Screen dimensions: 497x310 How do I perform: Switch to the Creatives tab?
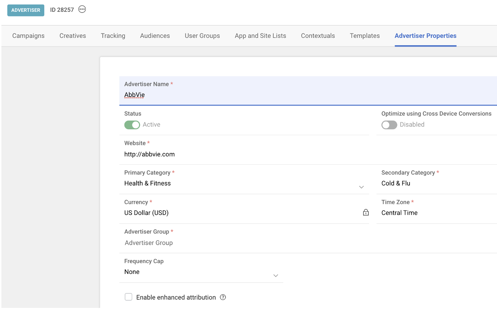click(73, 36)
